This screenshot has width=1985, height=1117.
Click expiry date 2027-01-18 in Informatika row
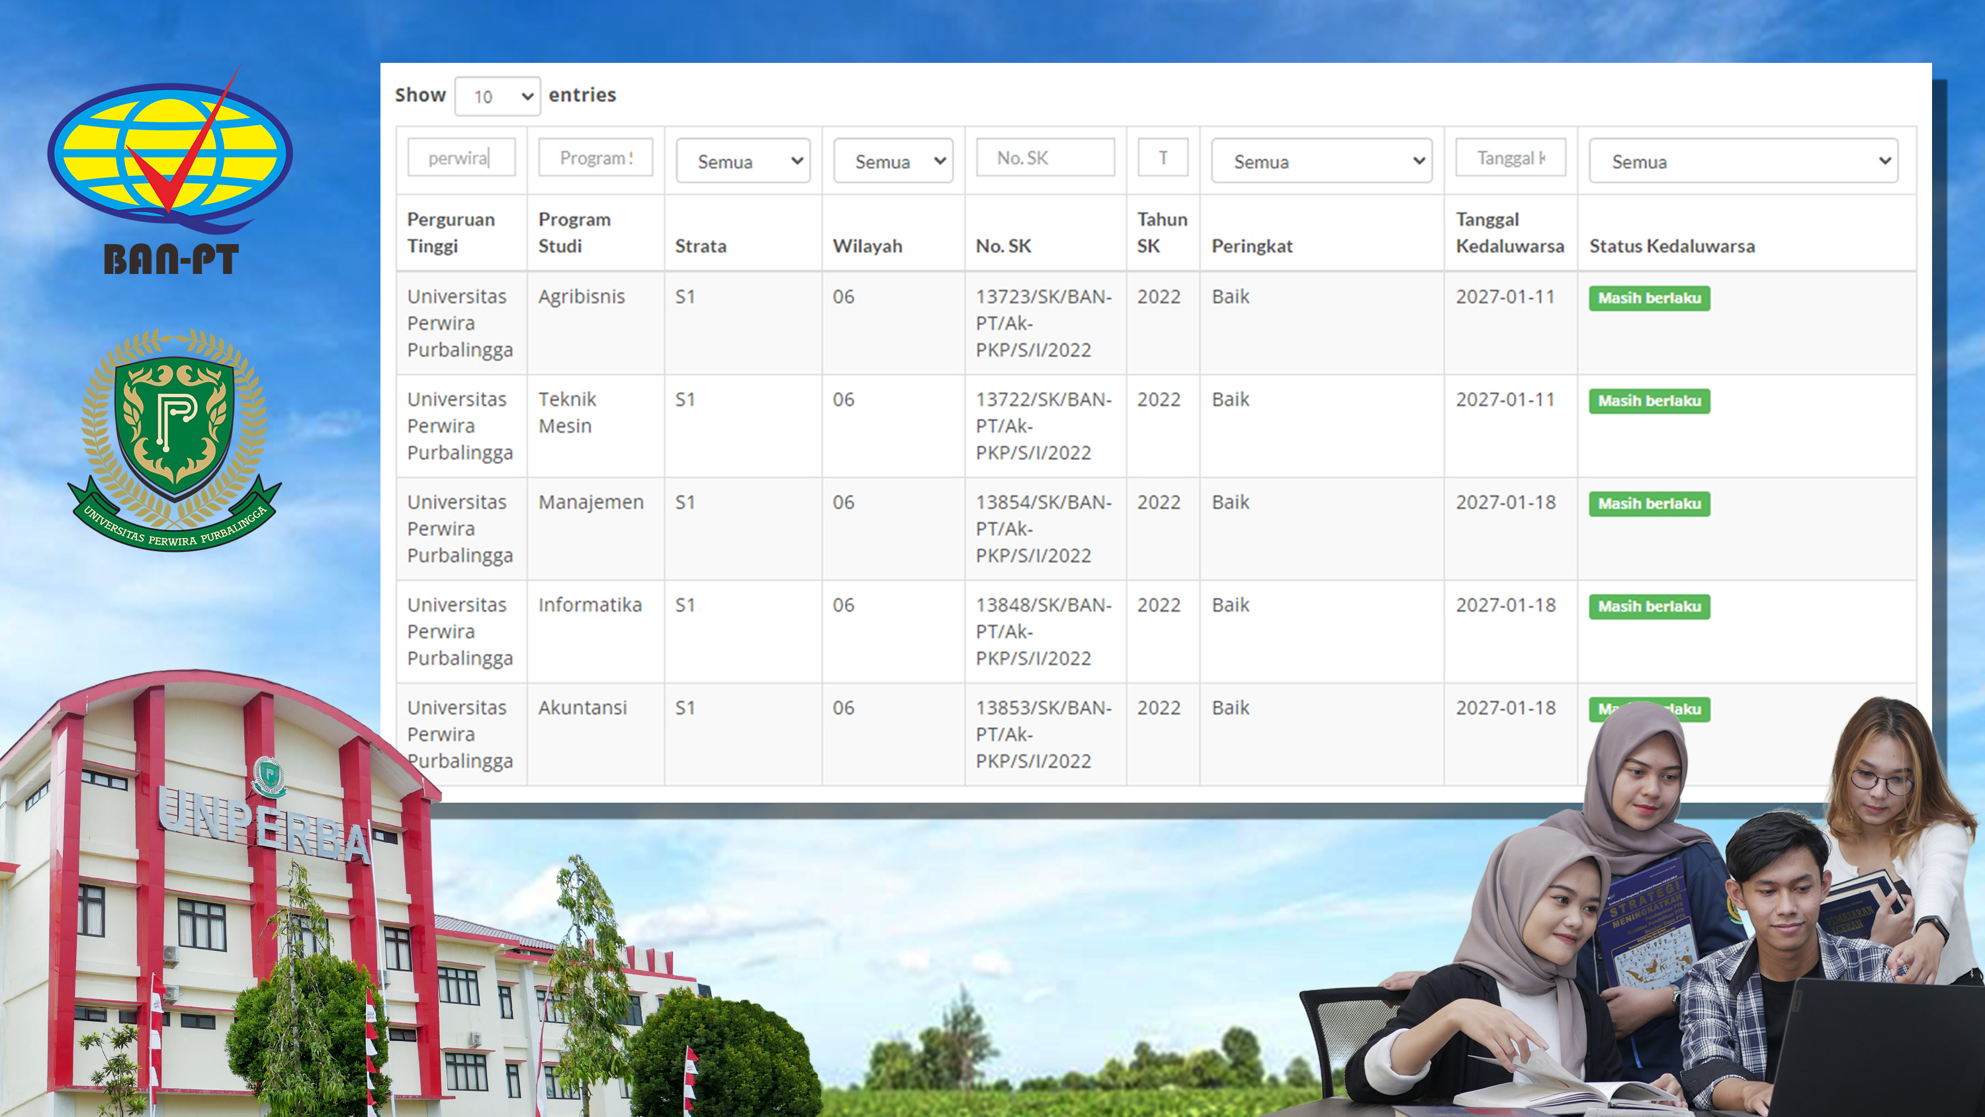[x=1506, y=604]
